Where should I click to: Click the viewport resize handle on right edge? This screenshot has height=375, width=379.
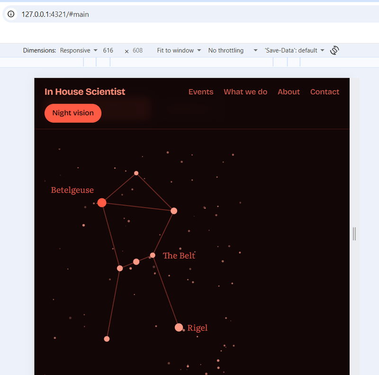pos(354,234)
